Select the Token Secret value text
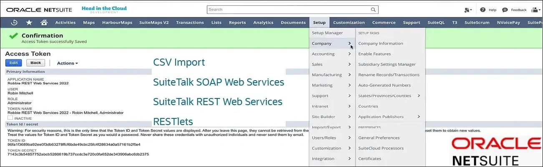Image resolution: width=543 pixels, height=167 pixels. 78,154
